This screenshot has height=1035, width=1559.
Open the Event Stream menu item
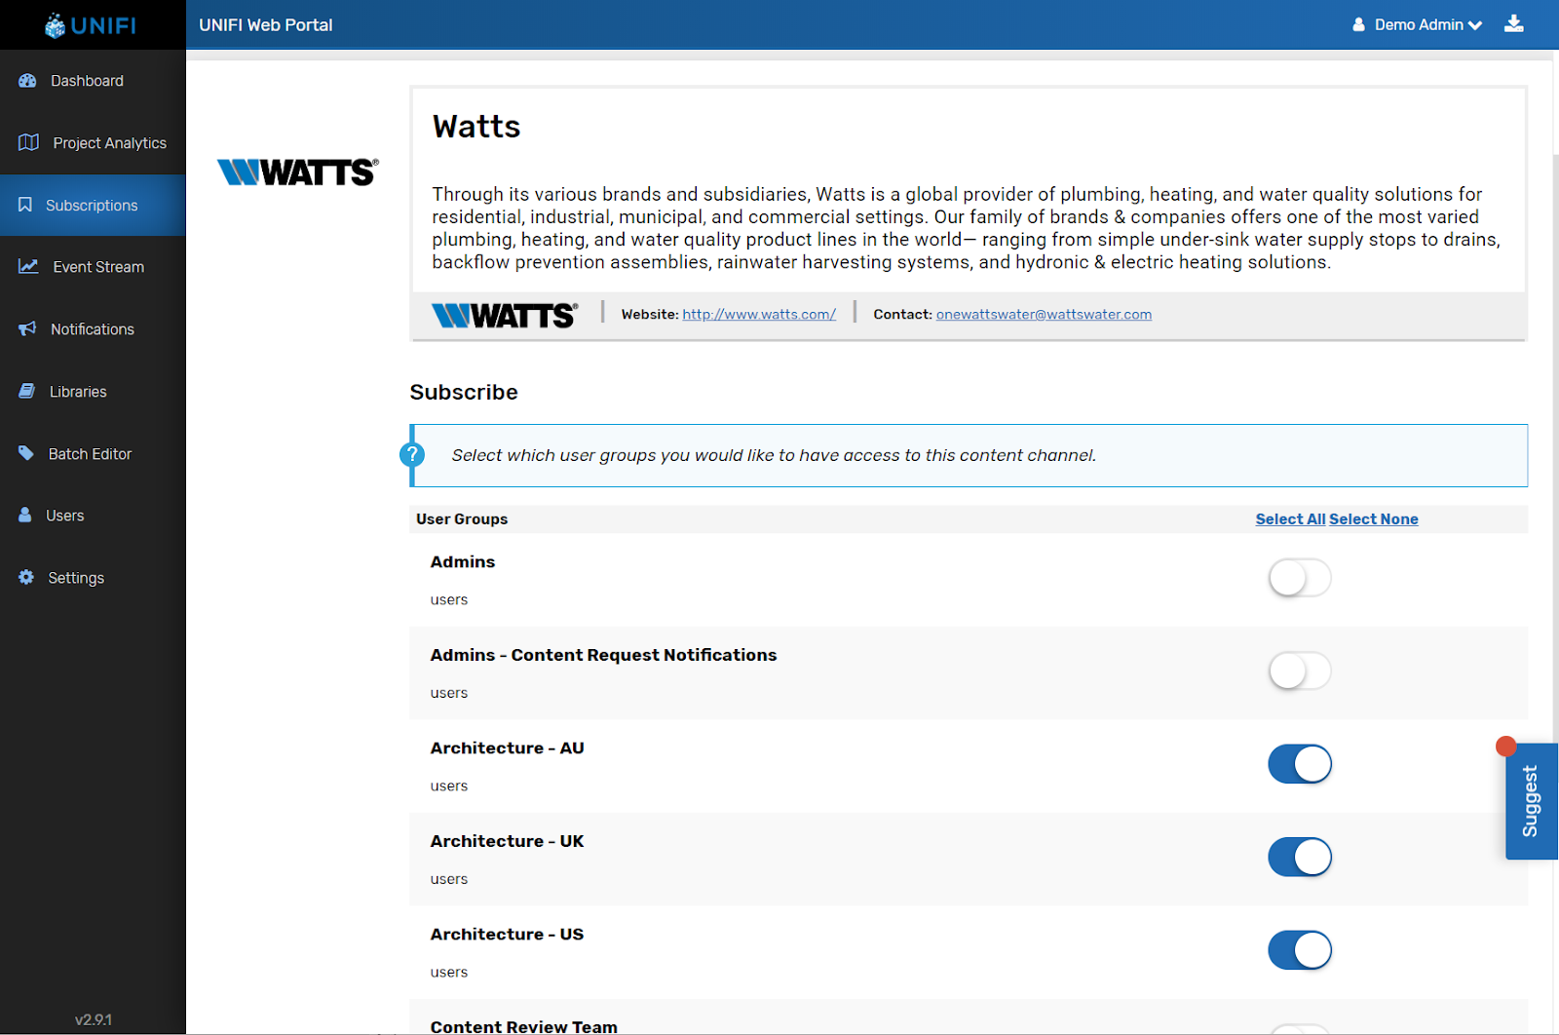click(x=93, y=267)
